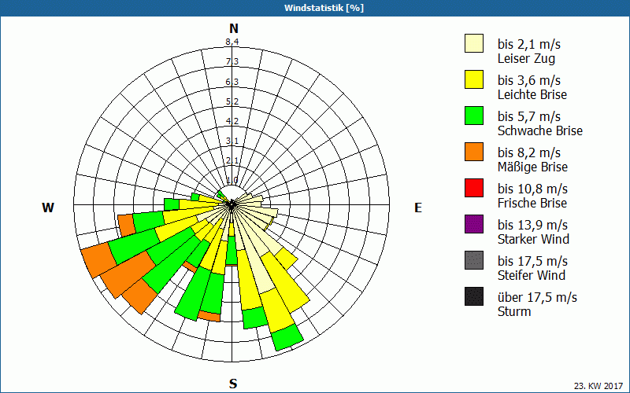
Task: Click the purple Starker Wind legend swatch
Action: pyautogui.click(x=474, y=224)
